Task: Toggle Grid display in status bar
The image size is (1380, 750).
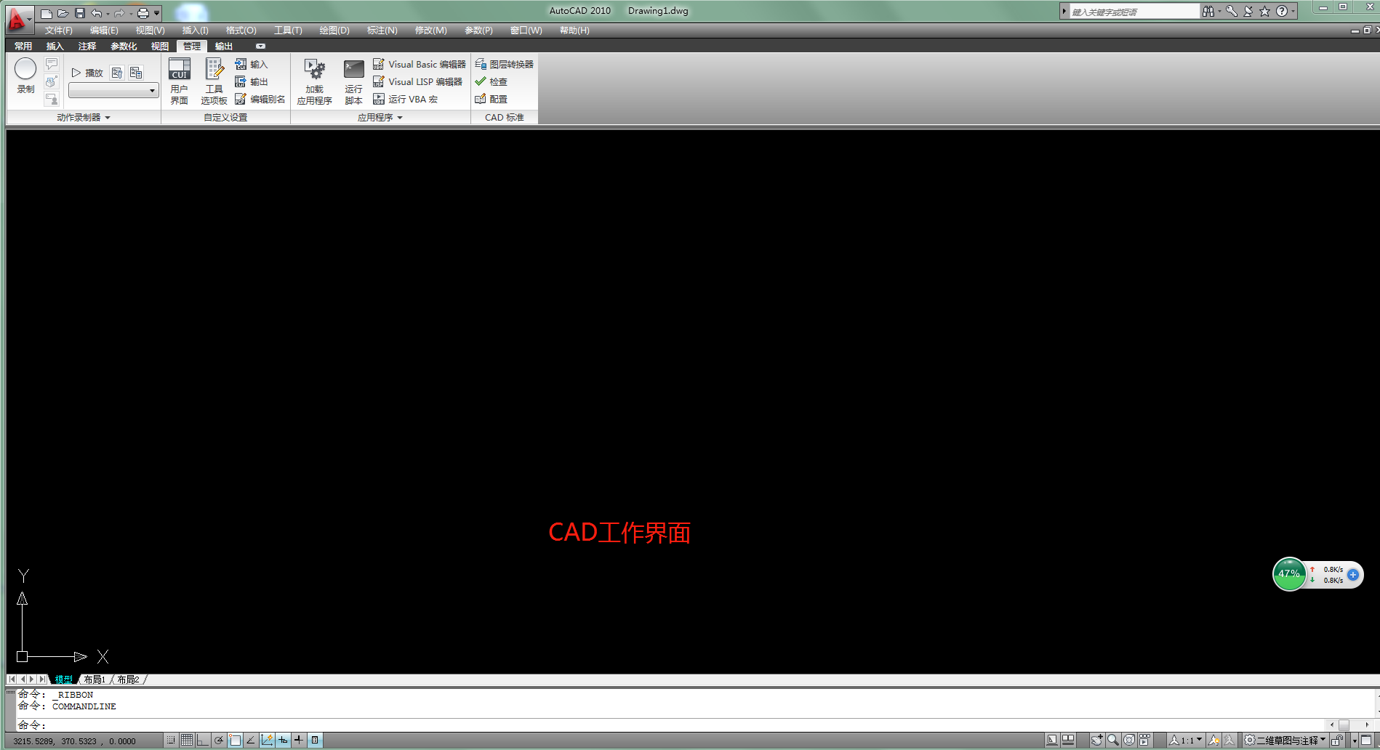Action: [187, 740]
